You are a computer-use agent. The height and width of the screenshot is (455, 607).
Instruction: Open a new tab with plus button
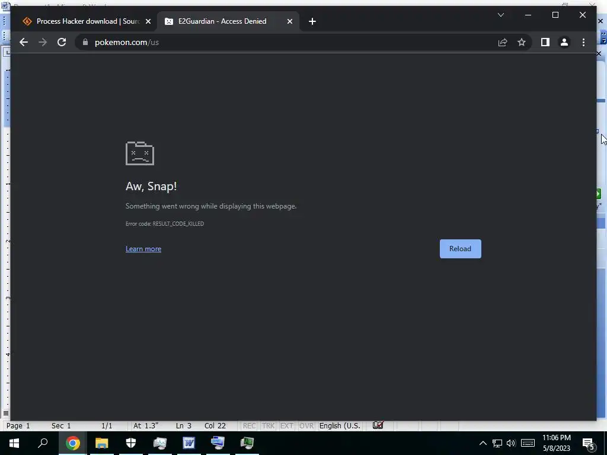coord(312,21)
